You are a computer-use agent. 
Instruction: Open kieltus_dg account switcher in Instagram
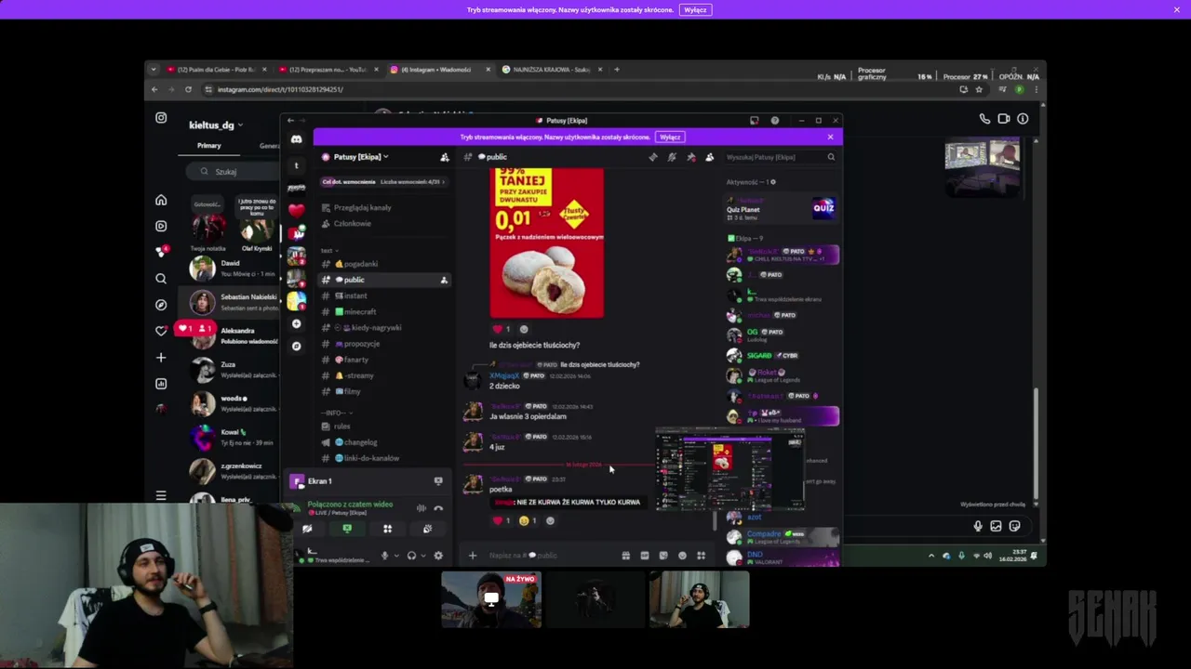(x=216, y=125)
